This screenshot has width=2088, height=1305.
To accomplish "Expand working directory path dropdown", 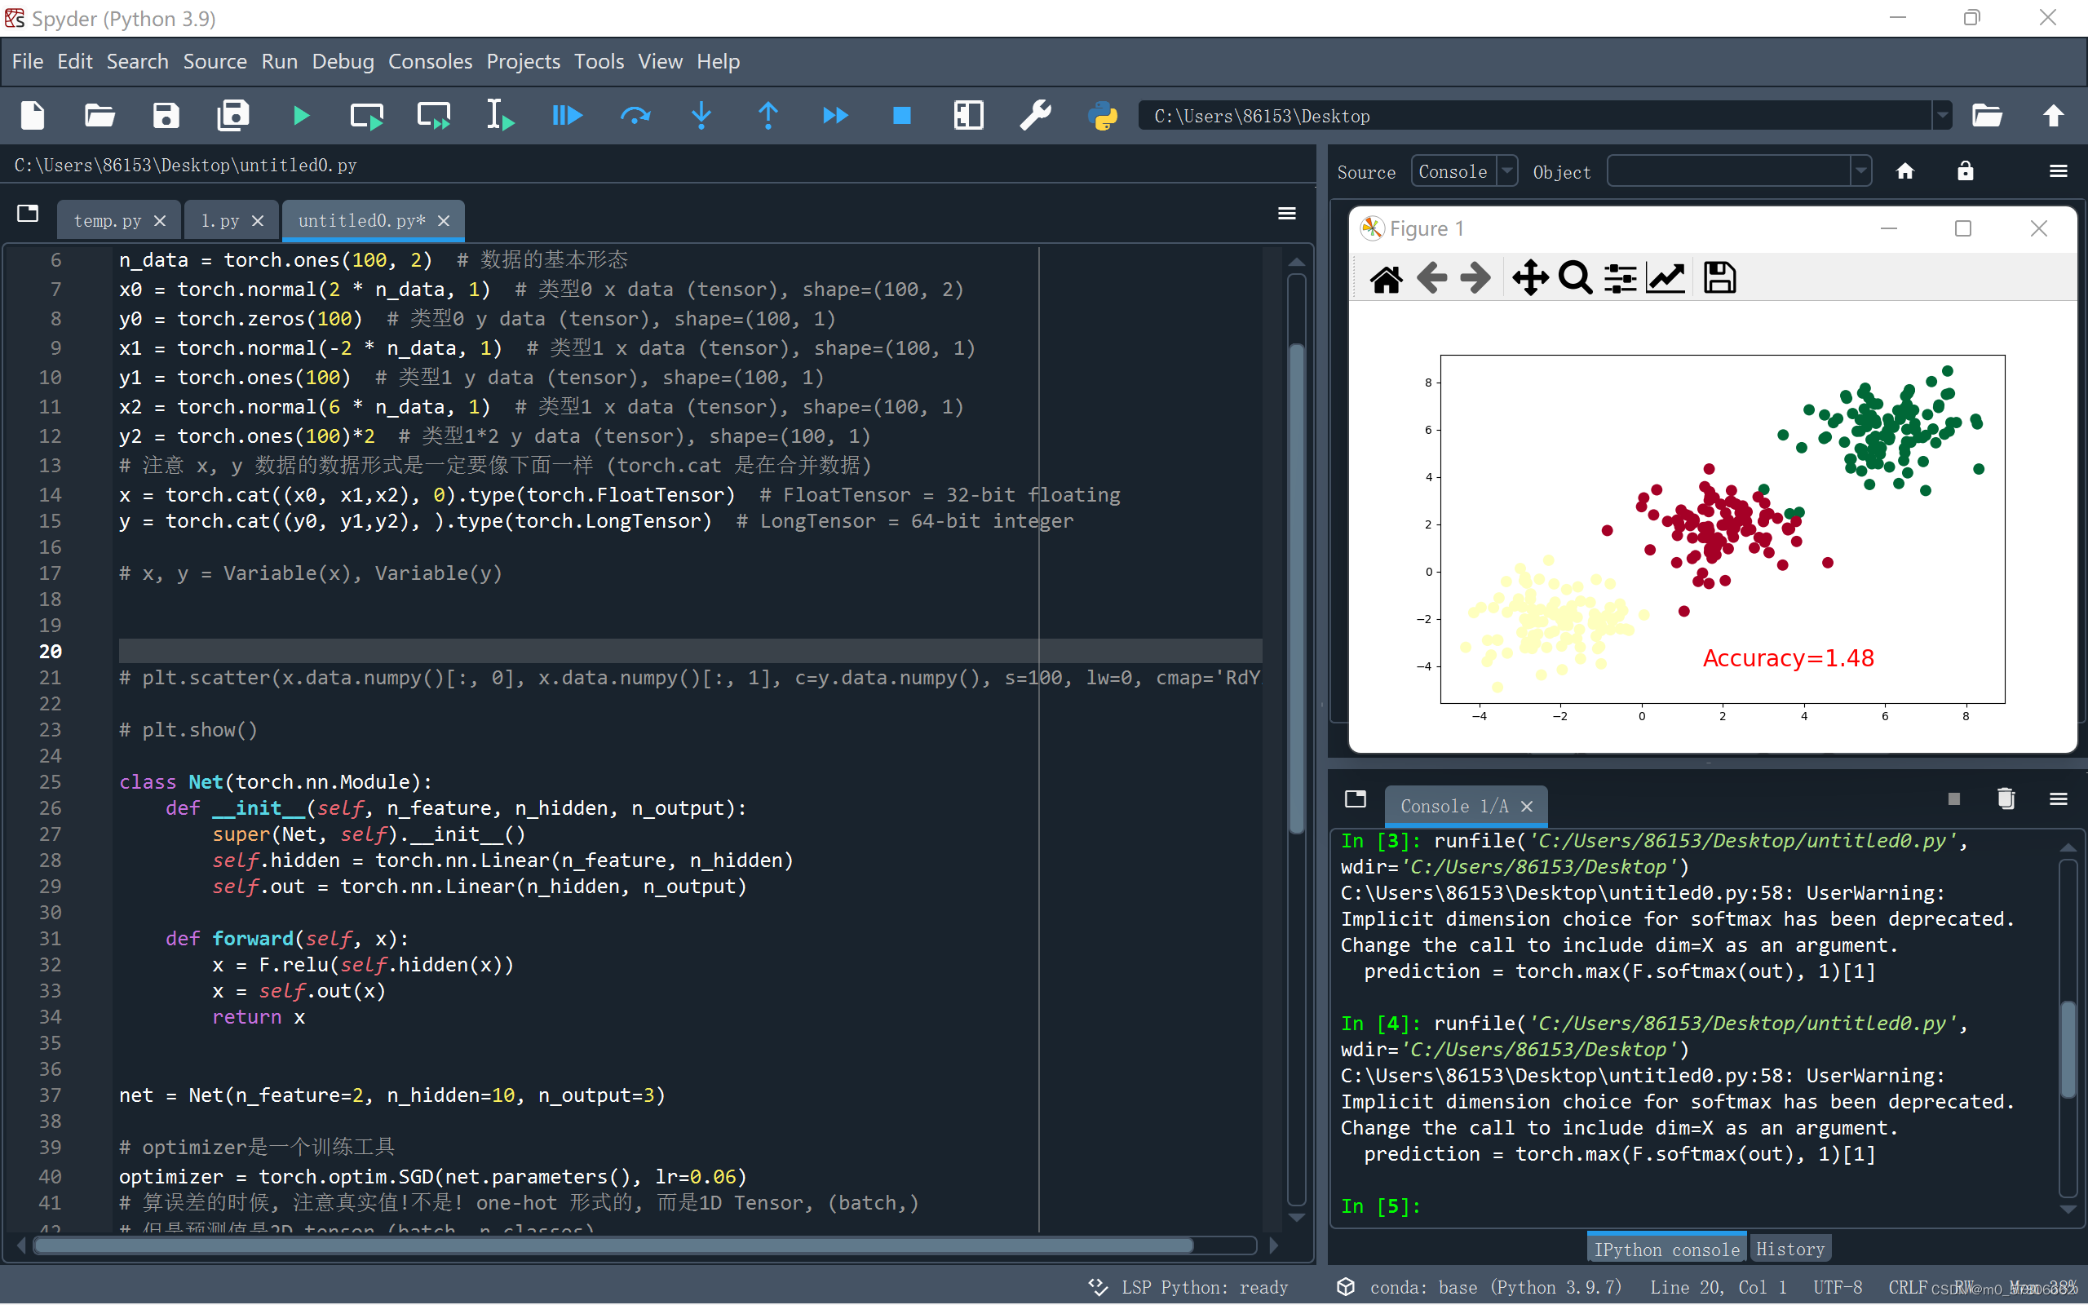I will click(1941, 116).
